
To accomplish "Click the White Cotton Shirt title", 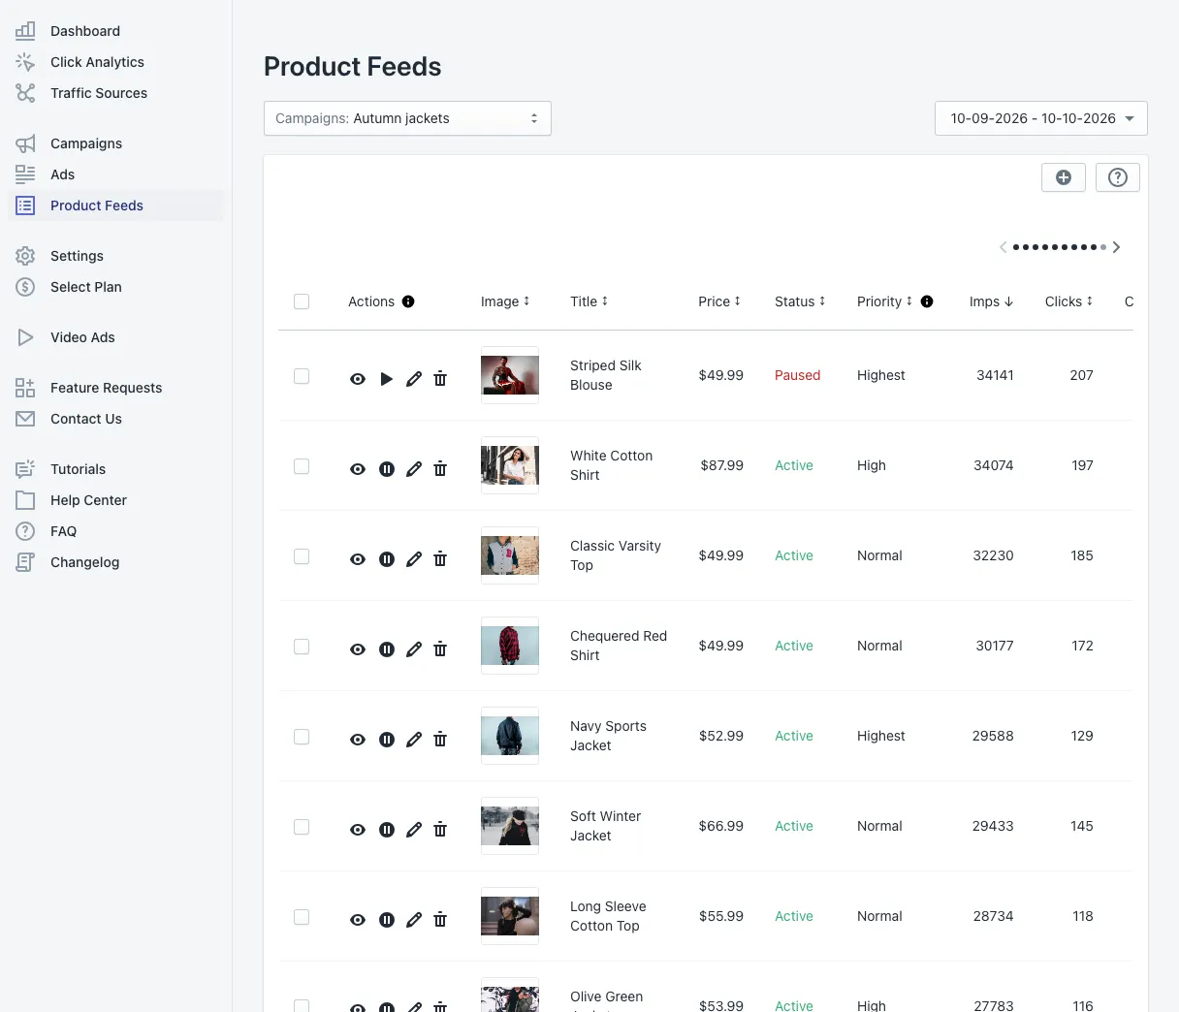I will 611,465.
